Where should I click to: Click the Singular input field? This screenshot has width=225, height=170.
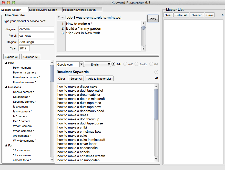[36, 29]
